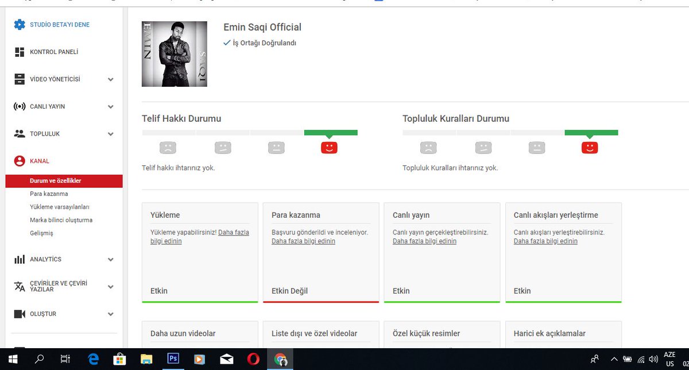
Task: Expand Çeviriler ve Çeviri Yazılar section
Action: click(x=111, y=287)
